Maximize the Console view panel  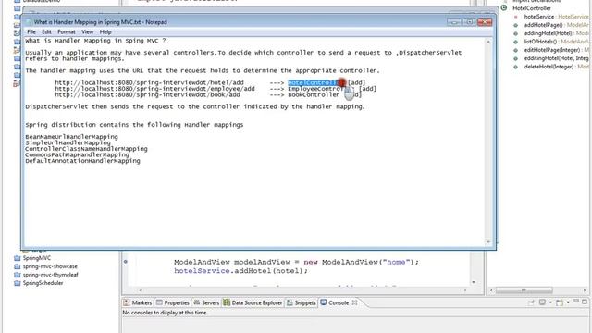(585, 302)
